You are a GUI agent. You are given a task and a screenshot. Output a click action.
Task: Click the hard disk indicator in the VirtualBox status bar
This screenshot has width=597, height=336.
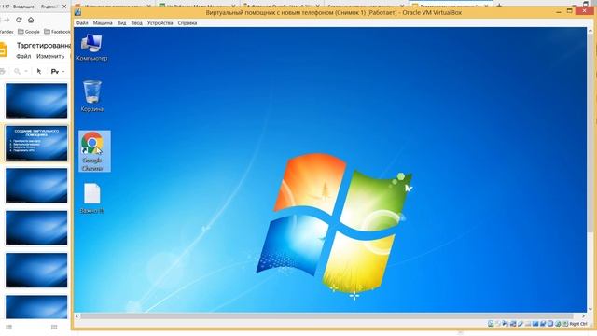[x=491, y=324]
